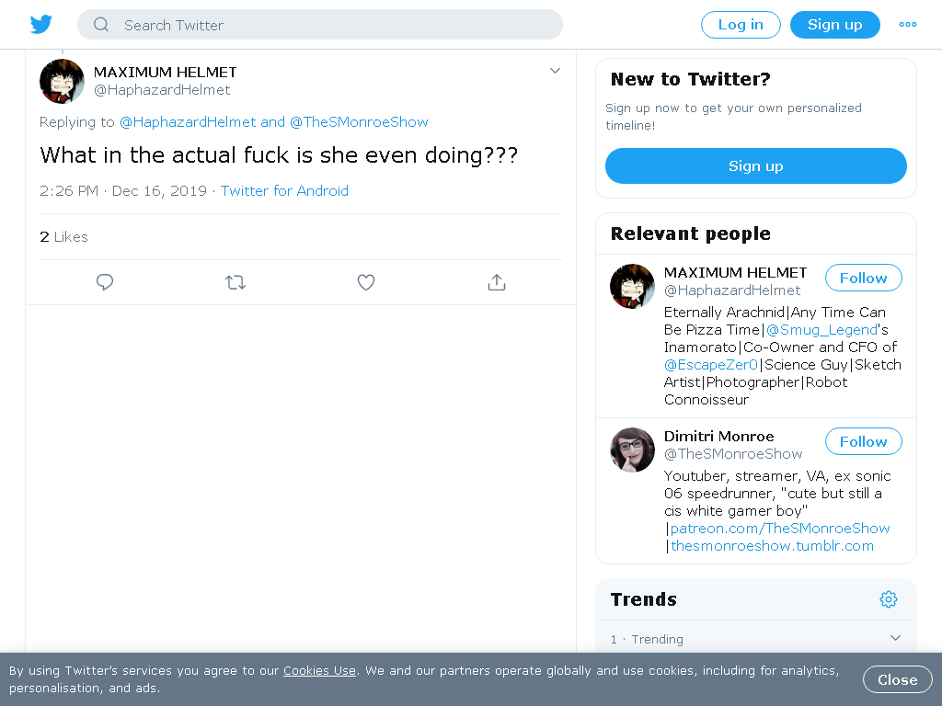
Task: Open the share tweet icon
Action: coord(496,282)
